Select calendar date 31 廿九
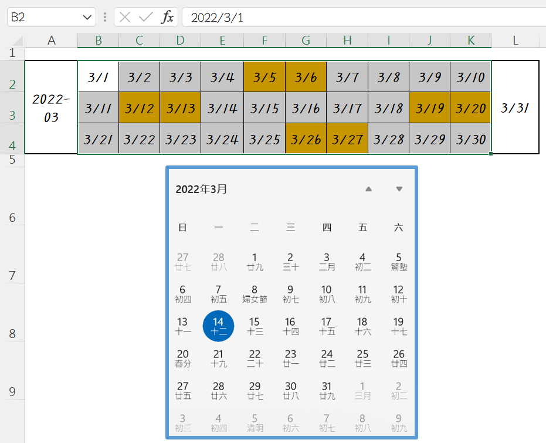 click(327, 390)
